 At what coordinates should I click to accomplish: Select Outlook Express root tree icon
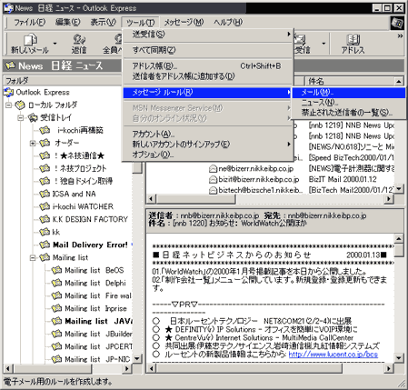9,92
